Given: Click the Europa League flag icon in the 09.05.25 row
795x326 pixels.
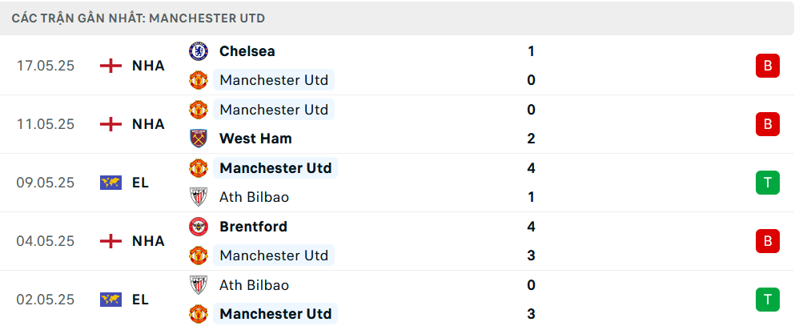Looking at the screenshot, I should (x=111, y=183).
